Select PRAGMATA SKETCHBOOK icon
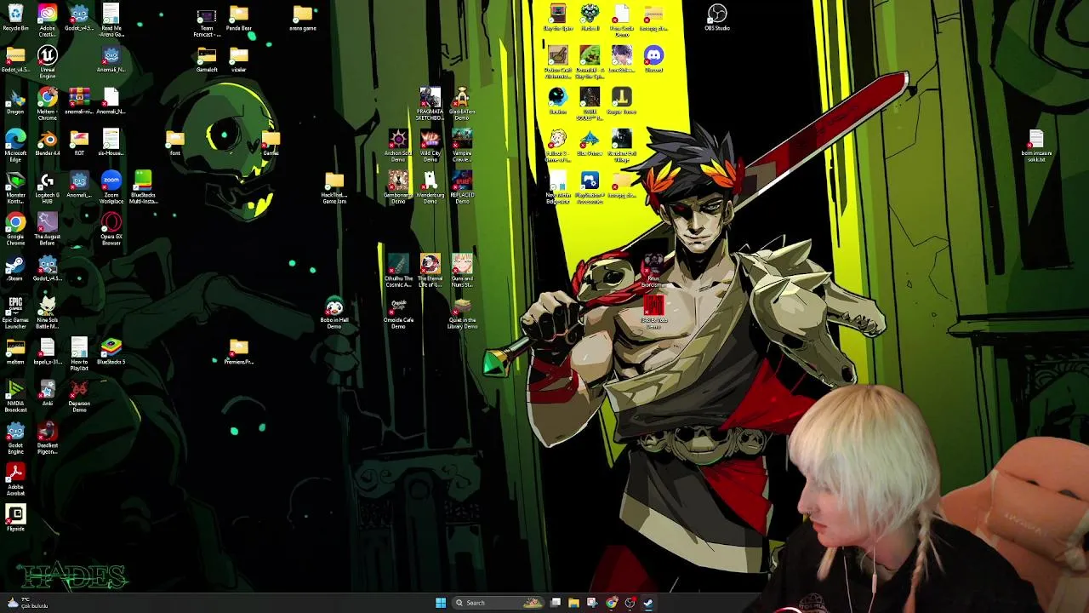 (430, 104)
